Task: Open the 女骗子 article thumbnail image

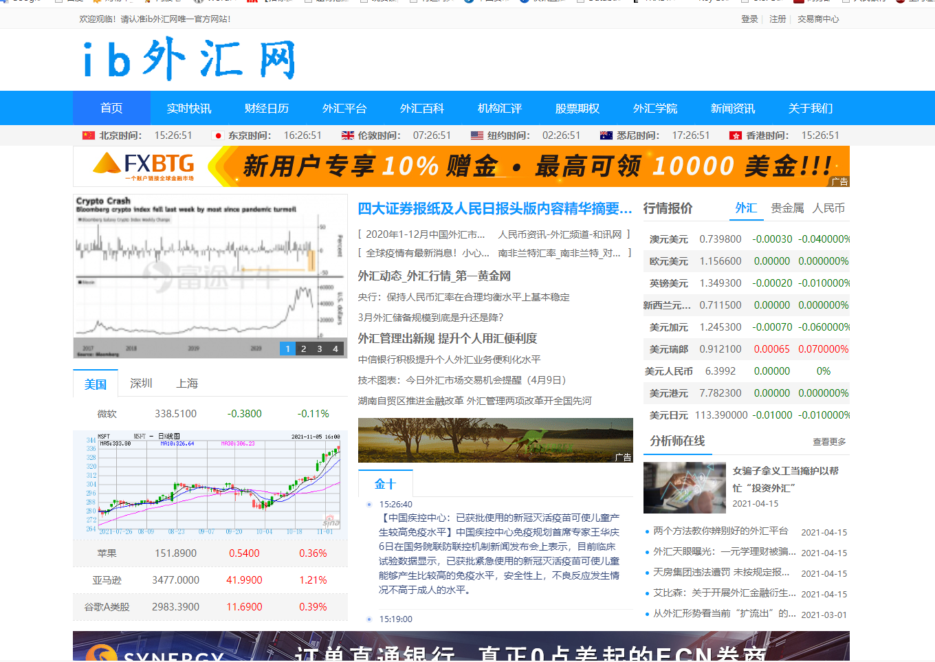Action: point(685,487)
